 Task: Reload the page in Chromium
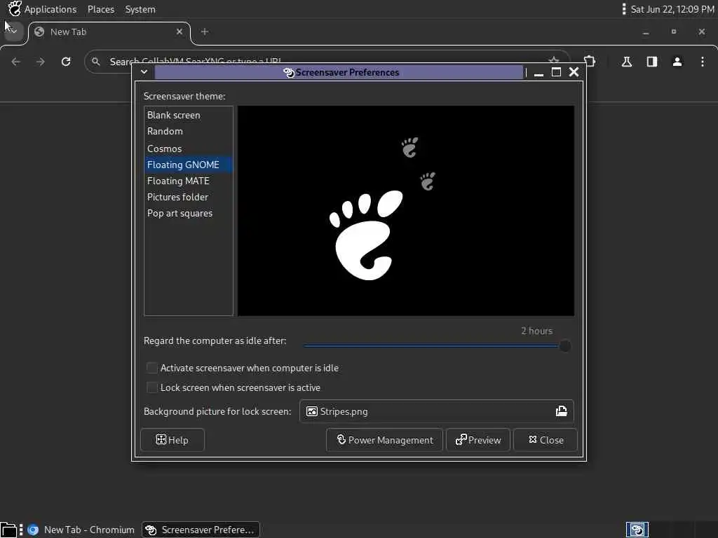tap(66, 62)
